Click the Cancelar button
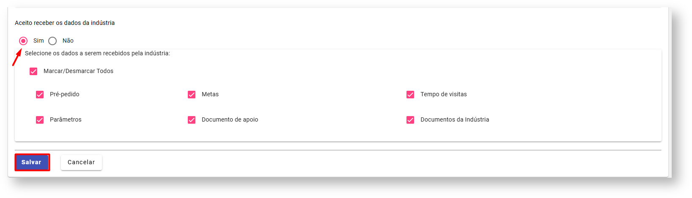 tap(81, 162)
